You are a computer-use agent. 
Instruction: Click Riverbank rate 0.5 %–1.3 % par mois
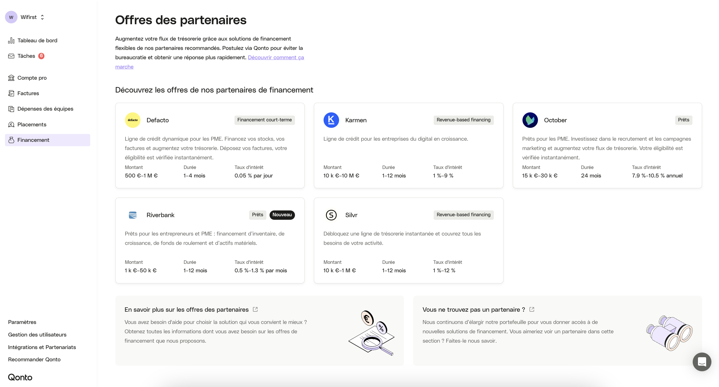261,271
